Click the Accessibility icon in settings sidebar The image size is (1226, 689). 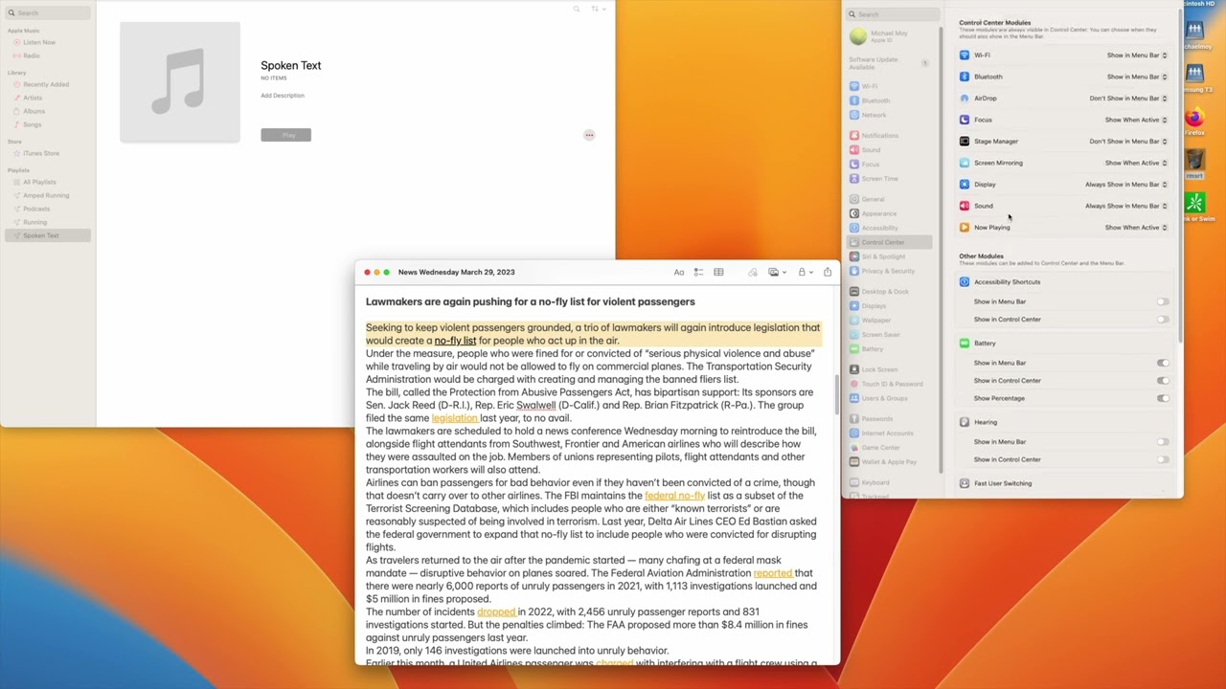tap(854, 228)
